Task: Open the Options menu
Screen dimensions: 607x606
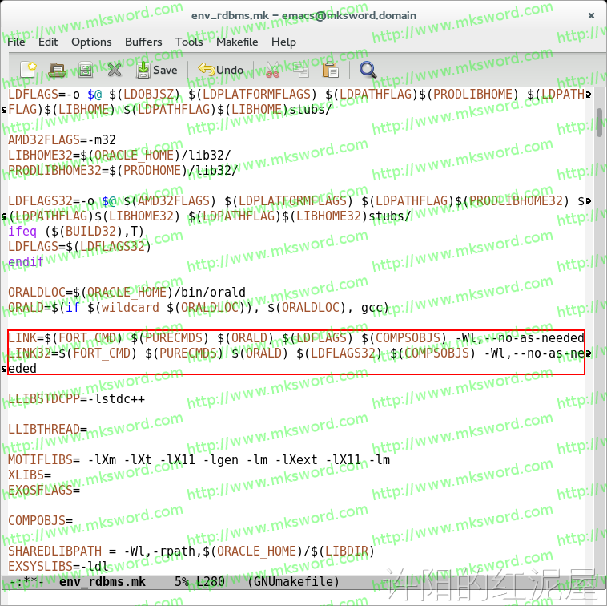Action: (91, 42)
